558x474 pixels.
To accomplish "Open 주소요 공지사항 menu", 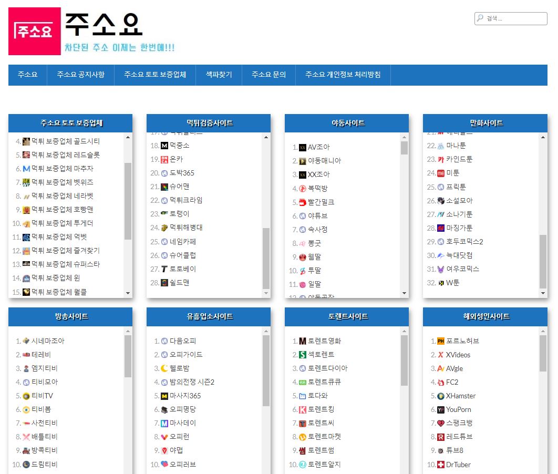I will [81, 75].
